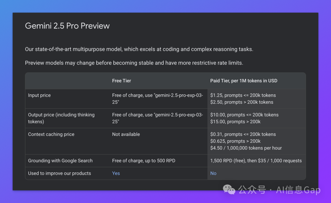The height and width of the screenshot is (203, 331).
Task: Click Used to improve our products label
Action: 59,173
